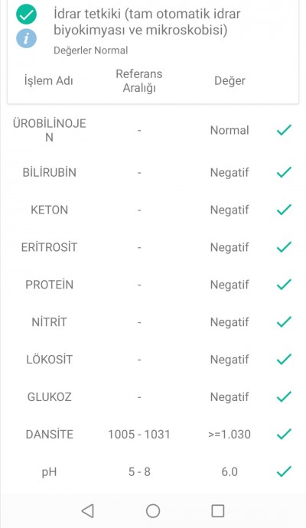Tap the checkmark next to pH 6.0
Screen dimensions: 306x528
[284, 471]
